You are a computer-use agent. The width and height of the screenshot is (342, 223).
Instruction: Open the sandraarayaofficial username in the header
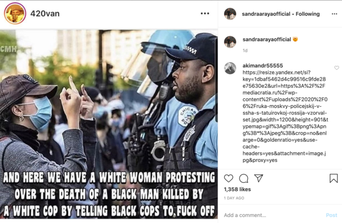(266, 14)
